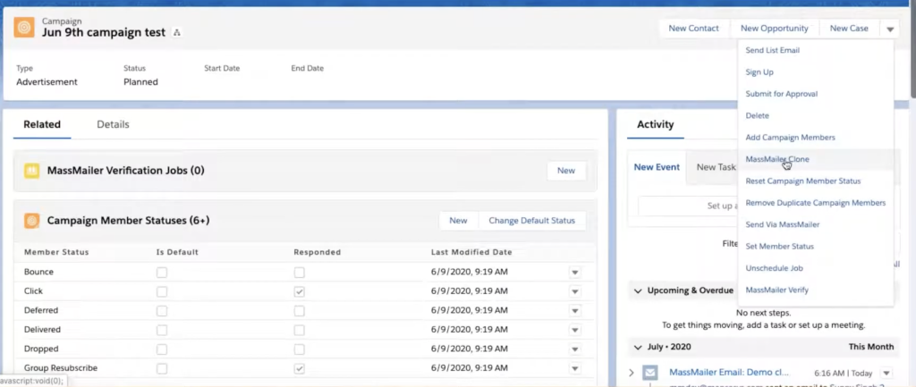This screenshot has height=387, width=916.
Task: Click the Responded column header
Action: 318,252
